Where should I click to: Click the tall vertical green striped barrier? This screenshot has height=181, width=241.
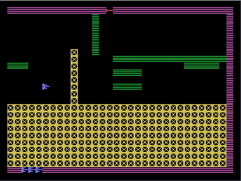pos(96,35)
